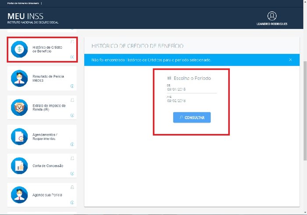
Task: Click the lock icon on Histórico de Crédito card
Action: pyautogui.click(x=72, y=42)
